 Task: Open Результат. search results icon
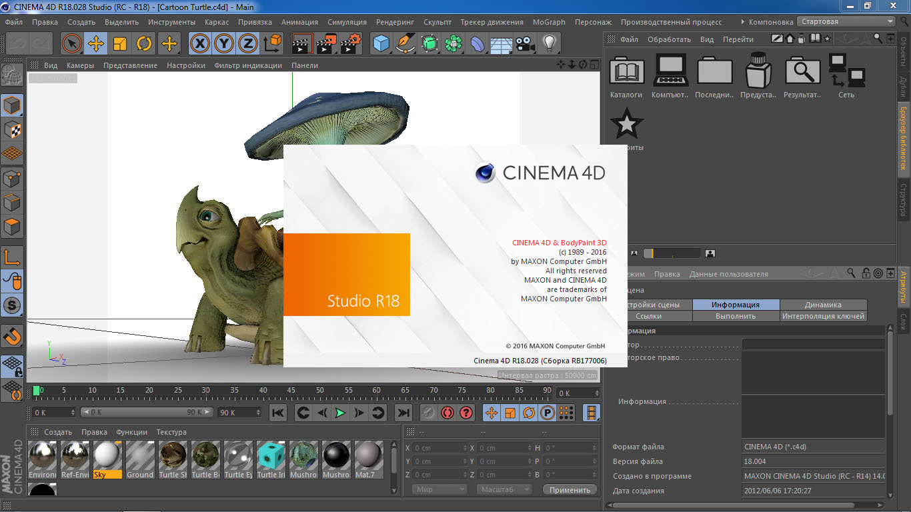tap(802, 75)
